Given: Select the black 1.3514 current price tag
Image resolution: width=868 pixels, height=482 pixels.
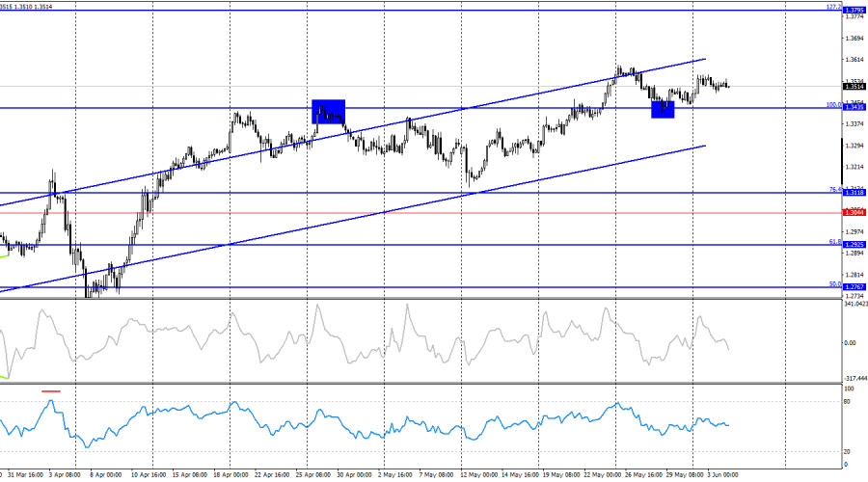Looking at the screenshot, I should point(854,87).
